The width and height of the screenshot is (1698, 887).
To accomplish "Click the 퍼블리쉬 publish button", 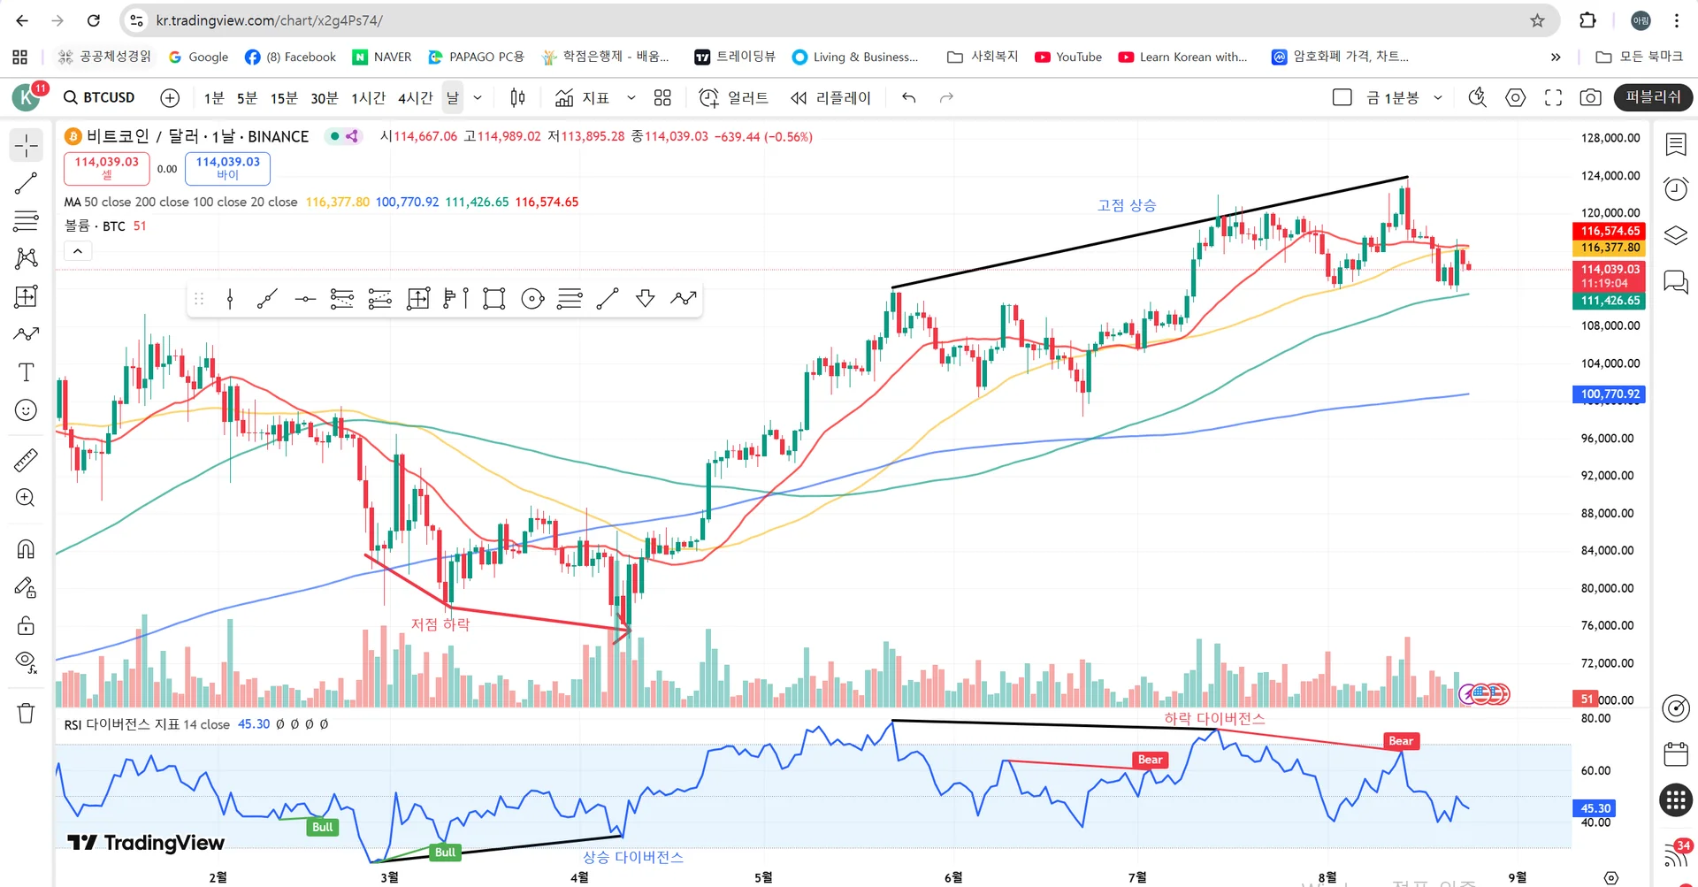I will pos(1652,97).
